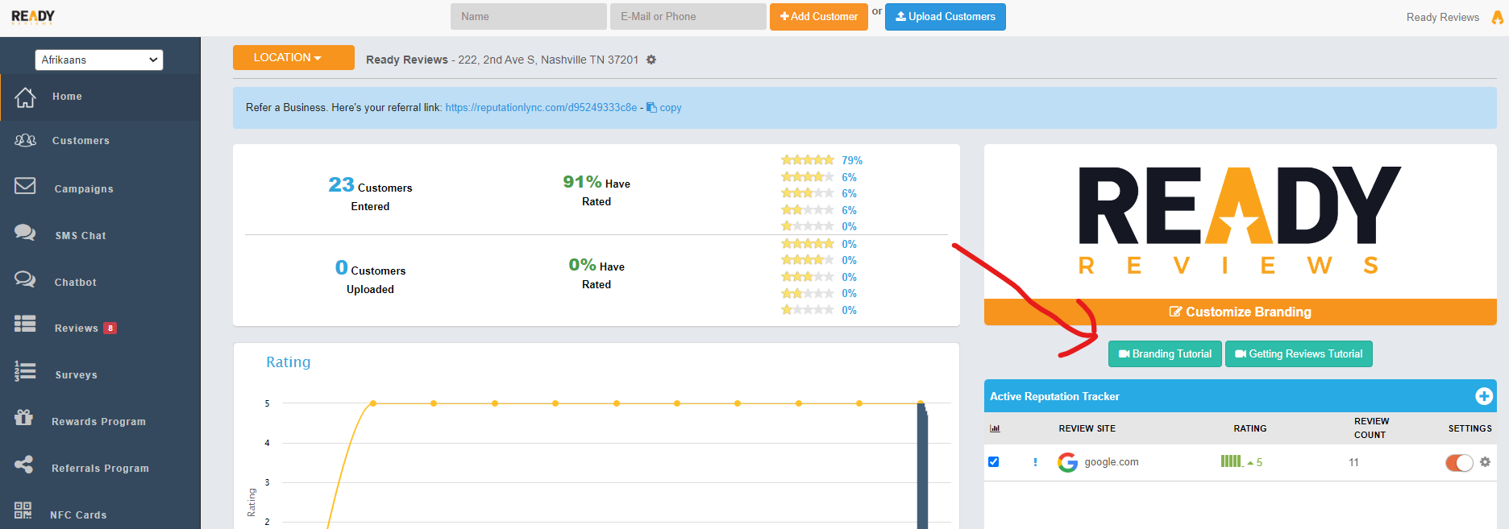Uncheck the google.com review site checkbox
This screenshot has width=1509, height=529.
[x=993, y=462]
